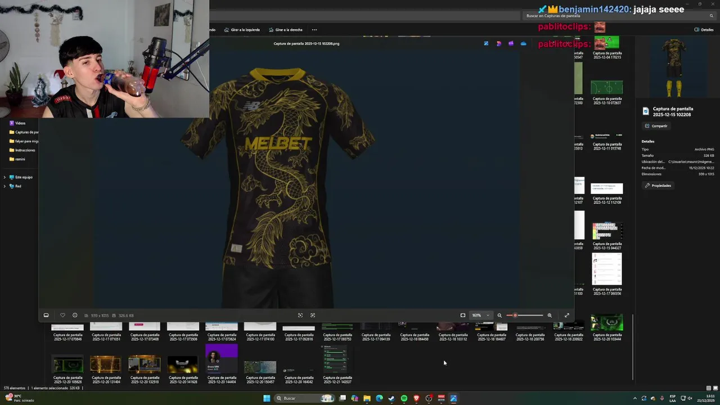This screenshot has width=720, height=405.
Task: Click the Compartir button in details pane
Action: pyautogui.click(x=656, y=126)
